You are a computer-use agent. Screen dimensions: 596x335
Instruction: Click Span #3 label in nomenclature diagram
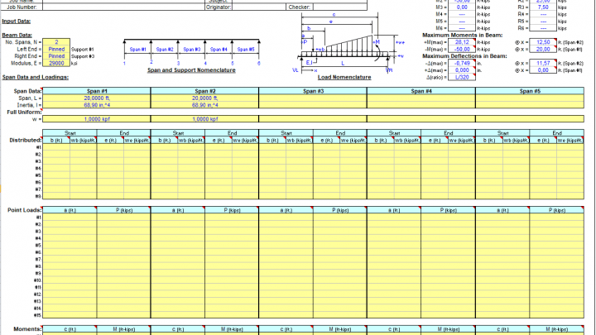coord(191,50)
